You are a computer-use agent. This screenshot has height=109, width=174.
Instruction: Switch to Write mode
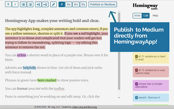point(137,16)
